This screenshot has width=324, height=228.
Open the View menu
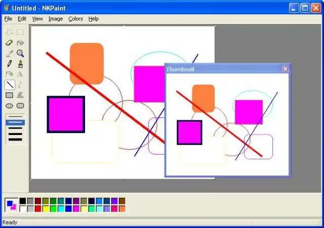37,19
